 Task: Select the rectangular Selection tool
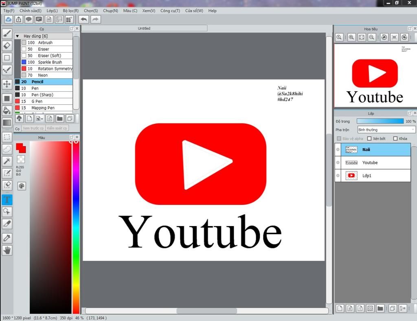tap(7, 137)
